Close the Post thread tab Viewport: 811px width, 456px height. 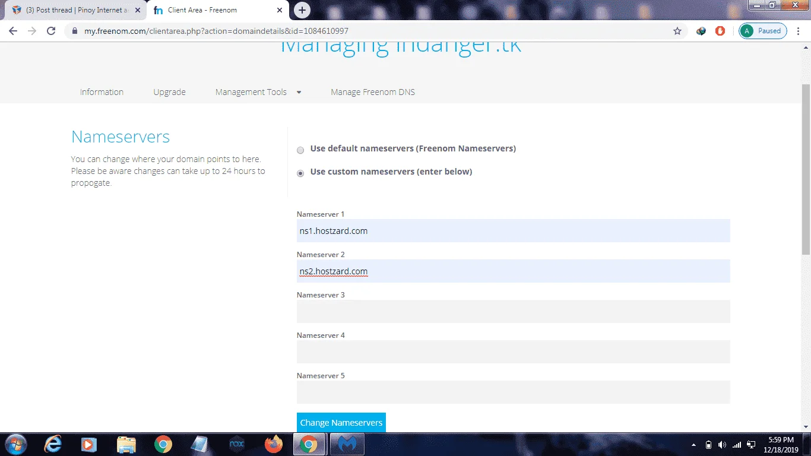138,10
